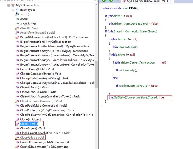Click the .ctor(String) method icon
This screenshot has height=149, width=193.
(x=18, y=23)
